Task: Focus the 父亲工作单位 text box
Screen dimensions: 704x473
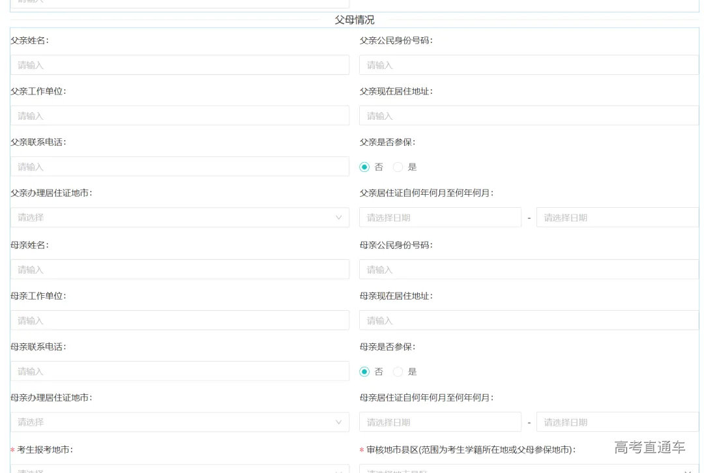Action: pyautogui.click(x=179, y=116)
